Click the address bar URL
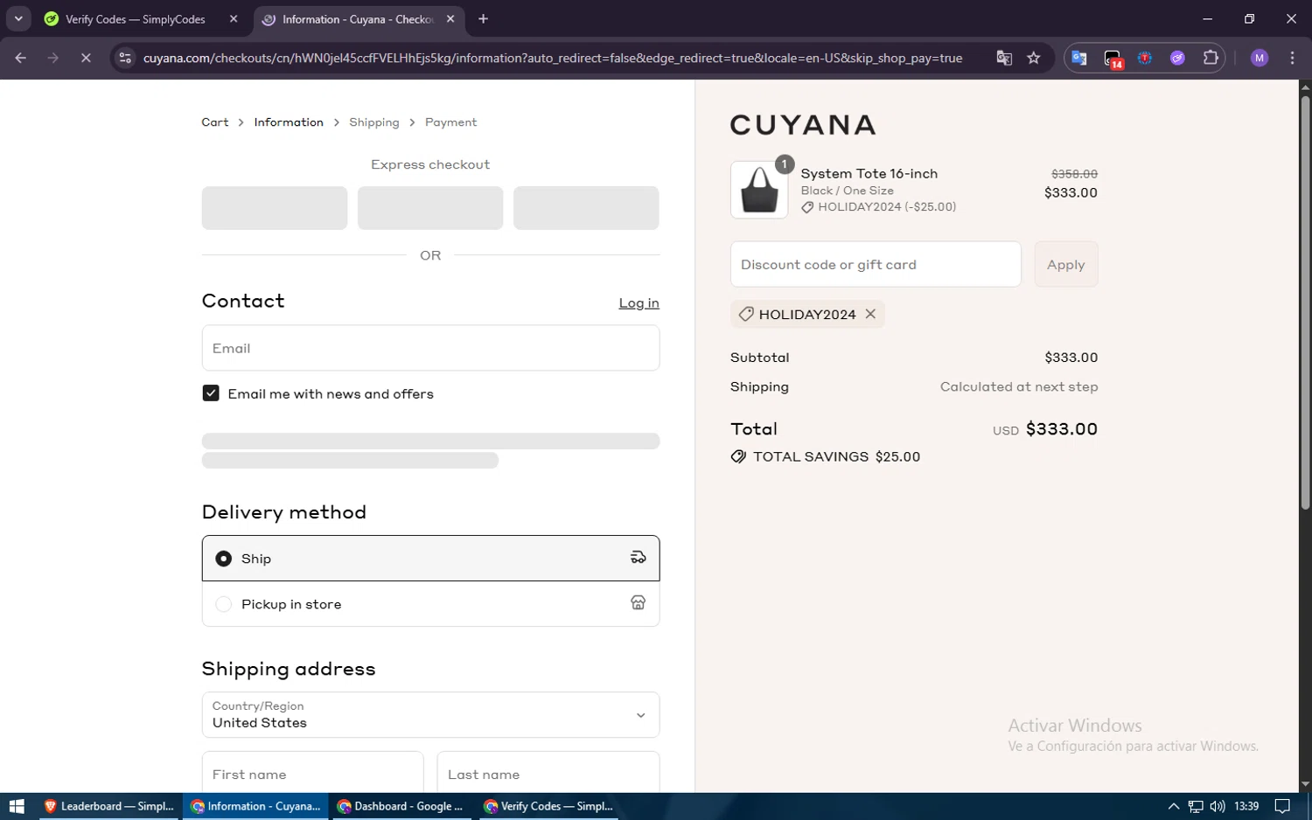1312x820 pixels. pos(553,58)
